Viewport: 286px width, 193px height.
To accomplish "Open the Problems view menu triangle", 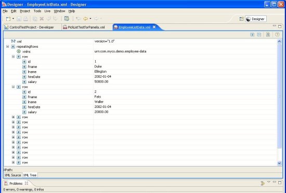I will point(269,182).
